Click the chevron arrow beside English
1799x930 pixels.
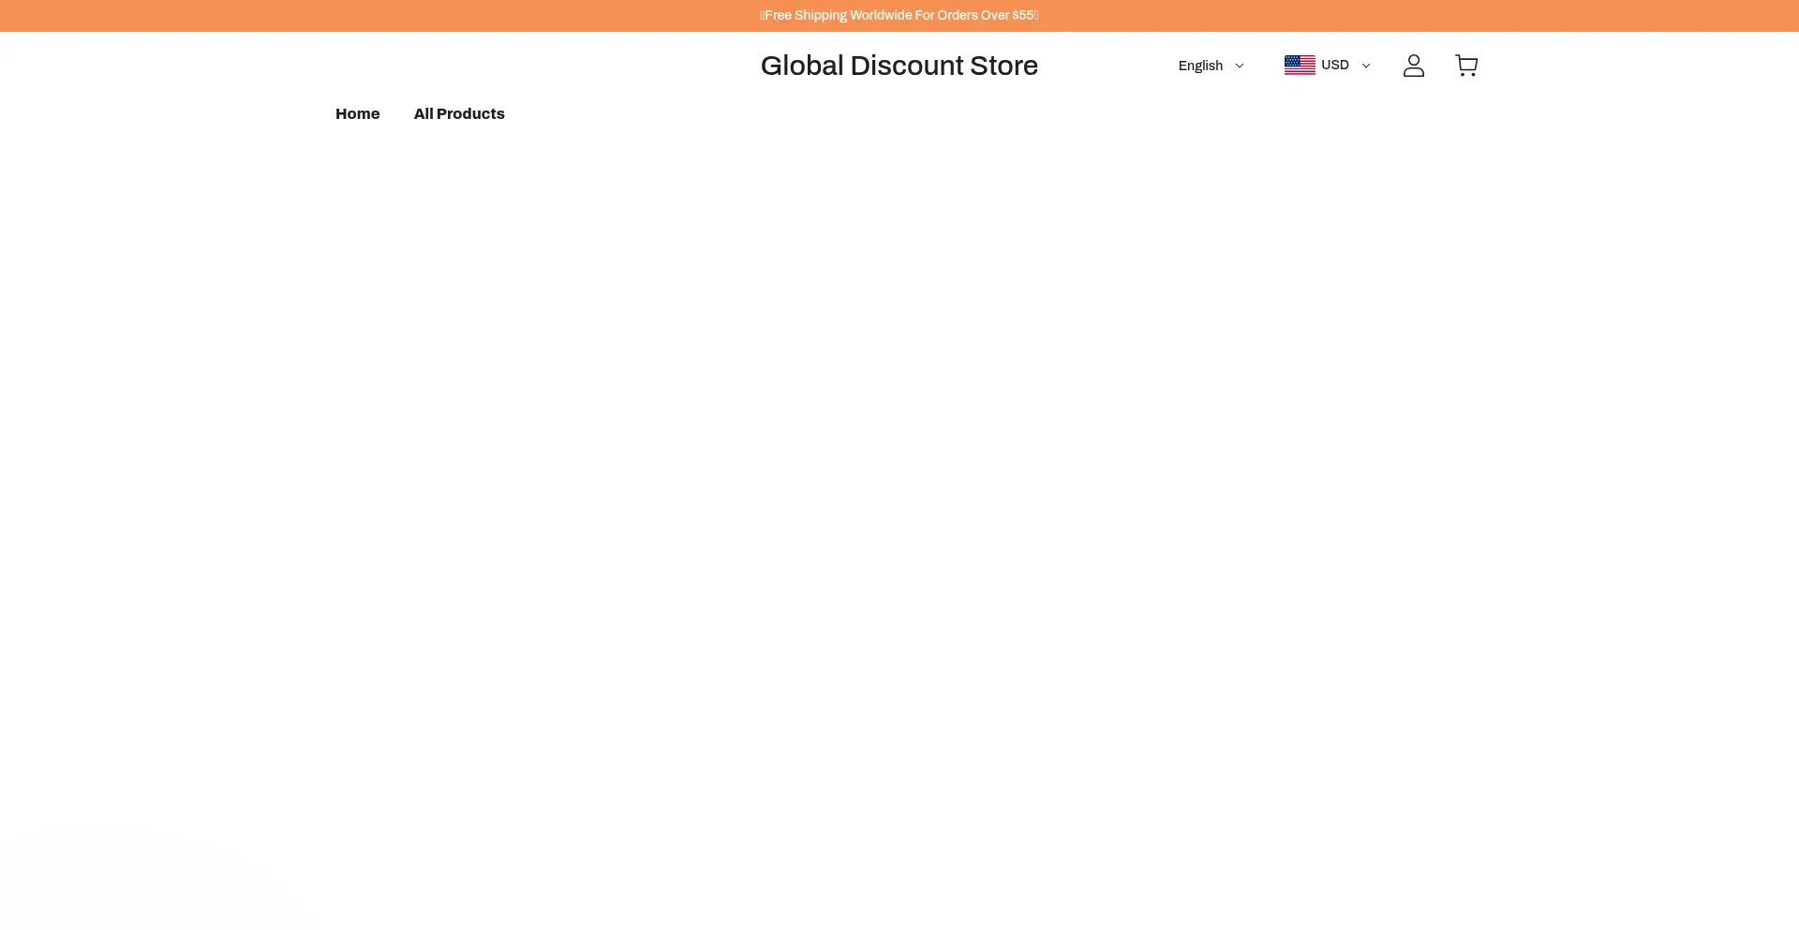(1239, 66)
